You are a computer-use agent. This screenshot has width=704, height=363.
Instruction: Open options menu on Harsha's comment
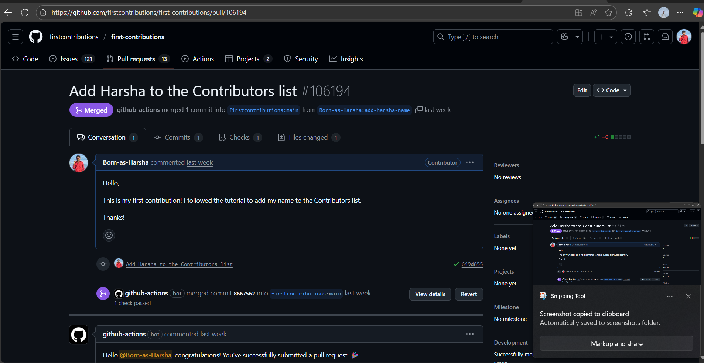tap(469, 162)
